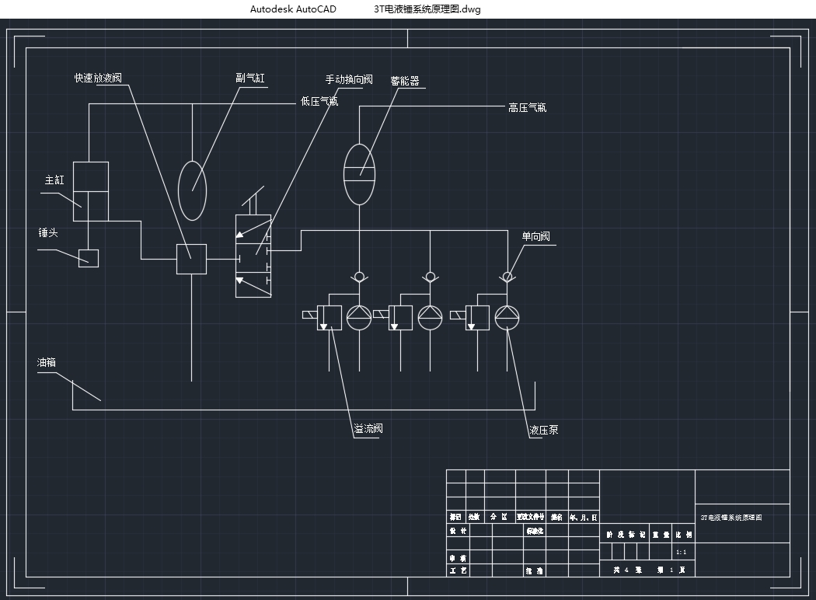Click the 手动换向阀 valve block
This screenshot has height=600, width=816.
[253, 256]
